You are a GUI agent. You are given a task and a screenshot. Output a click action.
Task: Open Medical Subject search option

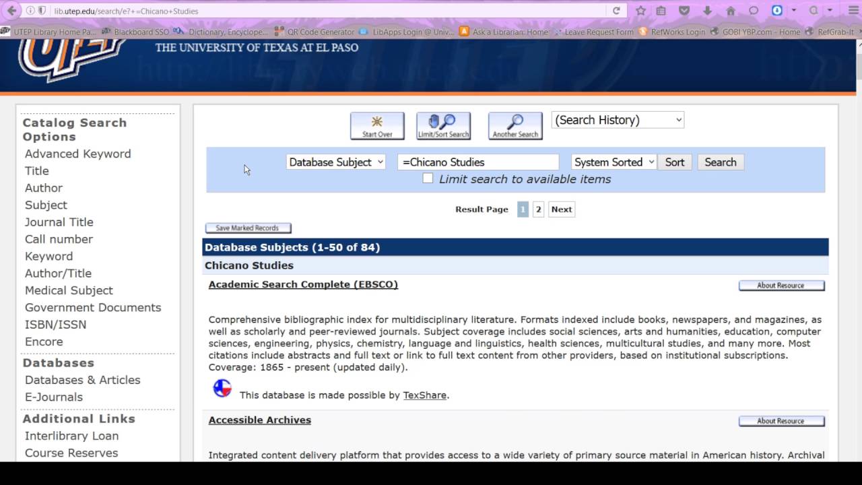click(69, 290)
